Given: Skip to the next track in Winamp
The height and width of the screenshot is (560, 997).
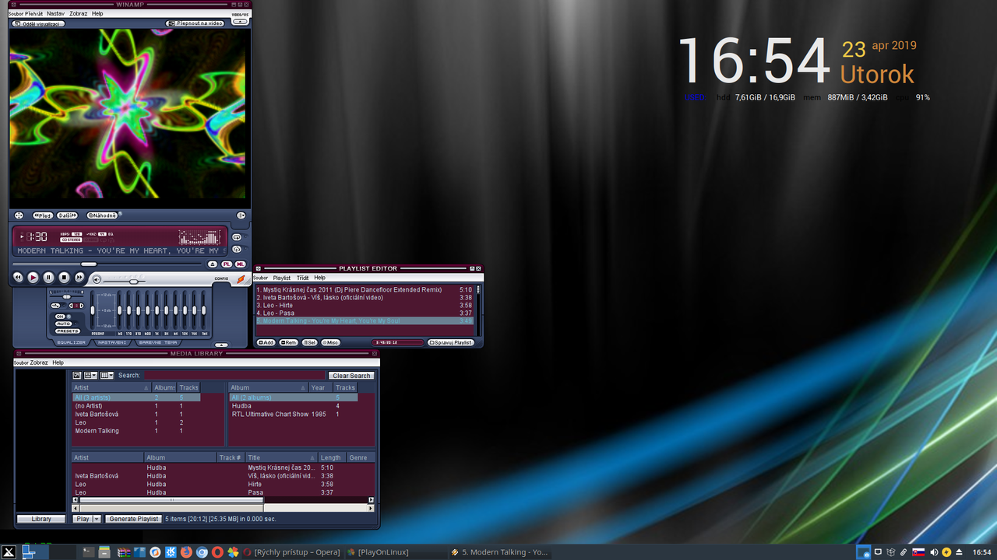Looking at the screenshot, I should [x=79, y=278].
